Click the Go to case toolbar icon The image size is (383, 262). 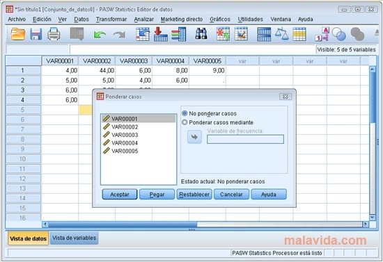[143, 34]
